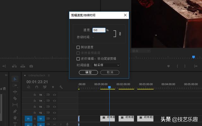
Task: Open timeline display settings wrench
Action: coord(61,87)
